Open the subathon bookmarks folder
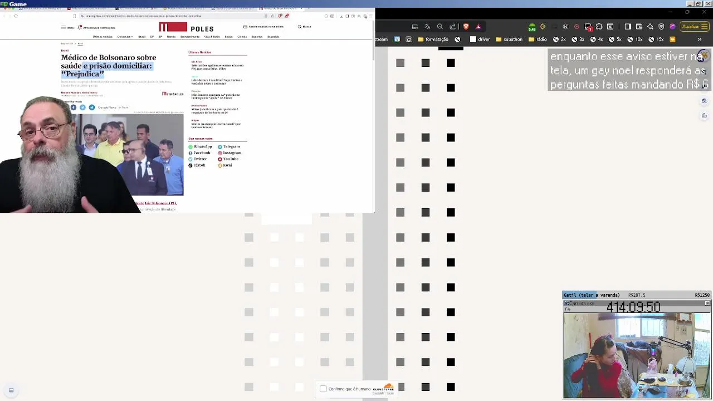This screenshot has width=713, height=401. (509, 40)
